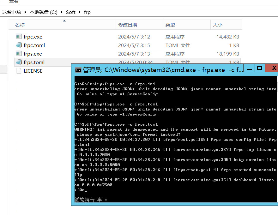Click the frpc.exe file name
The image size is (278, 215).
33,37
